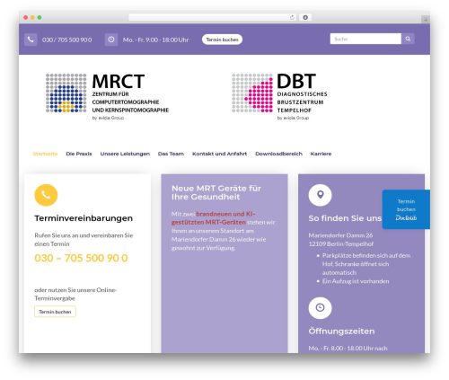Click the outlined Termin buchen button under Online-Terminvergabe

[x=55, y=312]
